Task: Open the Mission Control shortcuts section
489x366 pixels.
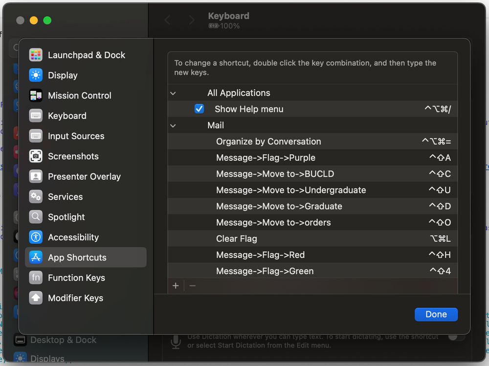Action: click(x=86, y=95)
